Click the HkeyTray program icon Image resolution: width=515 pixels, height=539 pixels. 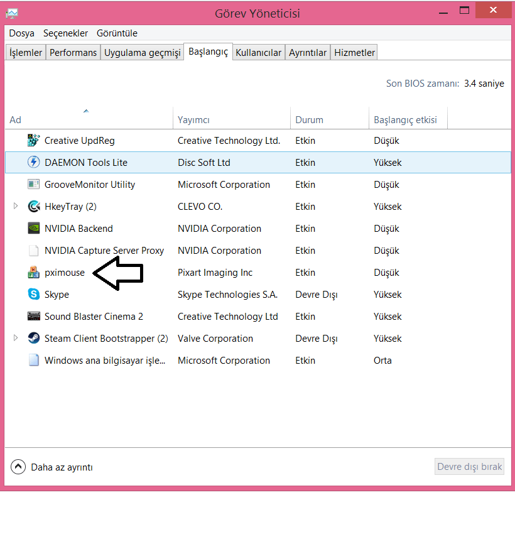click(33, 206)
